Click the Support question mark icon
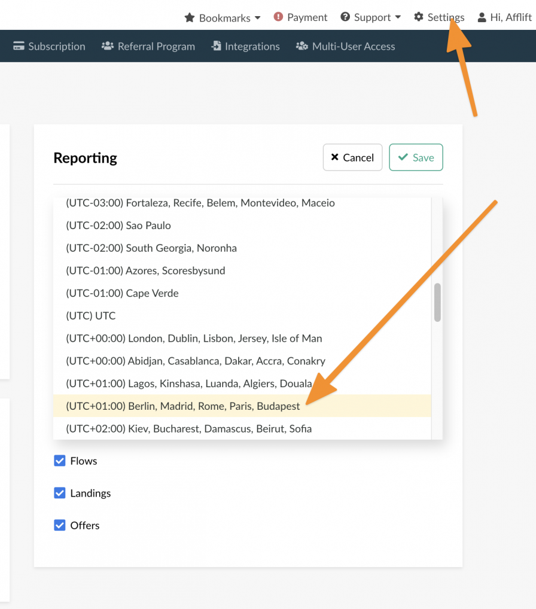The width and height of the screenshot is (536, 609). (x=345, y=17)
